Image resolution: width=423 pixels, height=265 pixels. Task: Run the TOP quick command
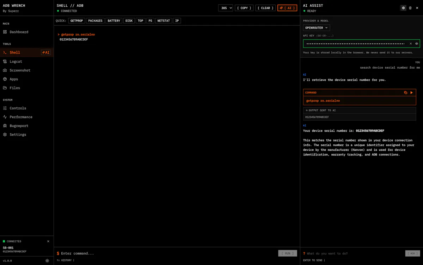pyautogui.click(x=141, y=21)
